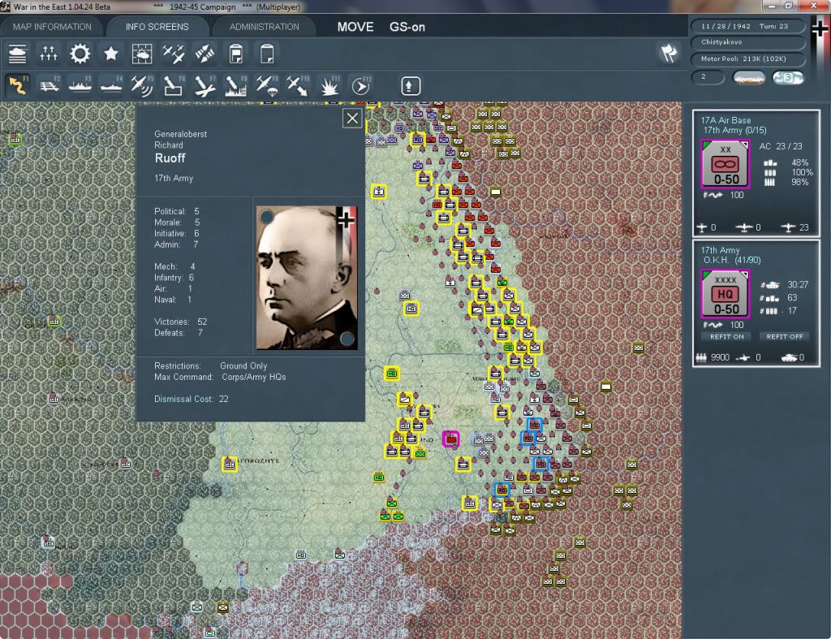This screenshot has width=831, height=639.
Task: Click the 'Restrictions: Ground Only' line
Action: [210, 366]
